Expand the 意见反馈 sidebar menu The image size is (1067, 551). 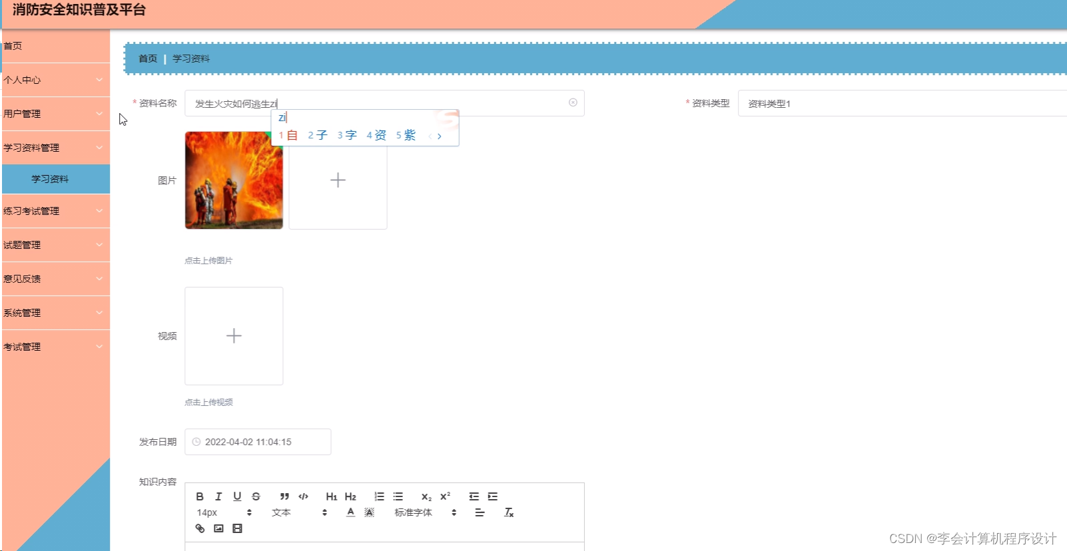click(x=55, y=279)
